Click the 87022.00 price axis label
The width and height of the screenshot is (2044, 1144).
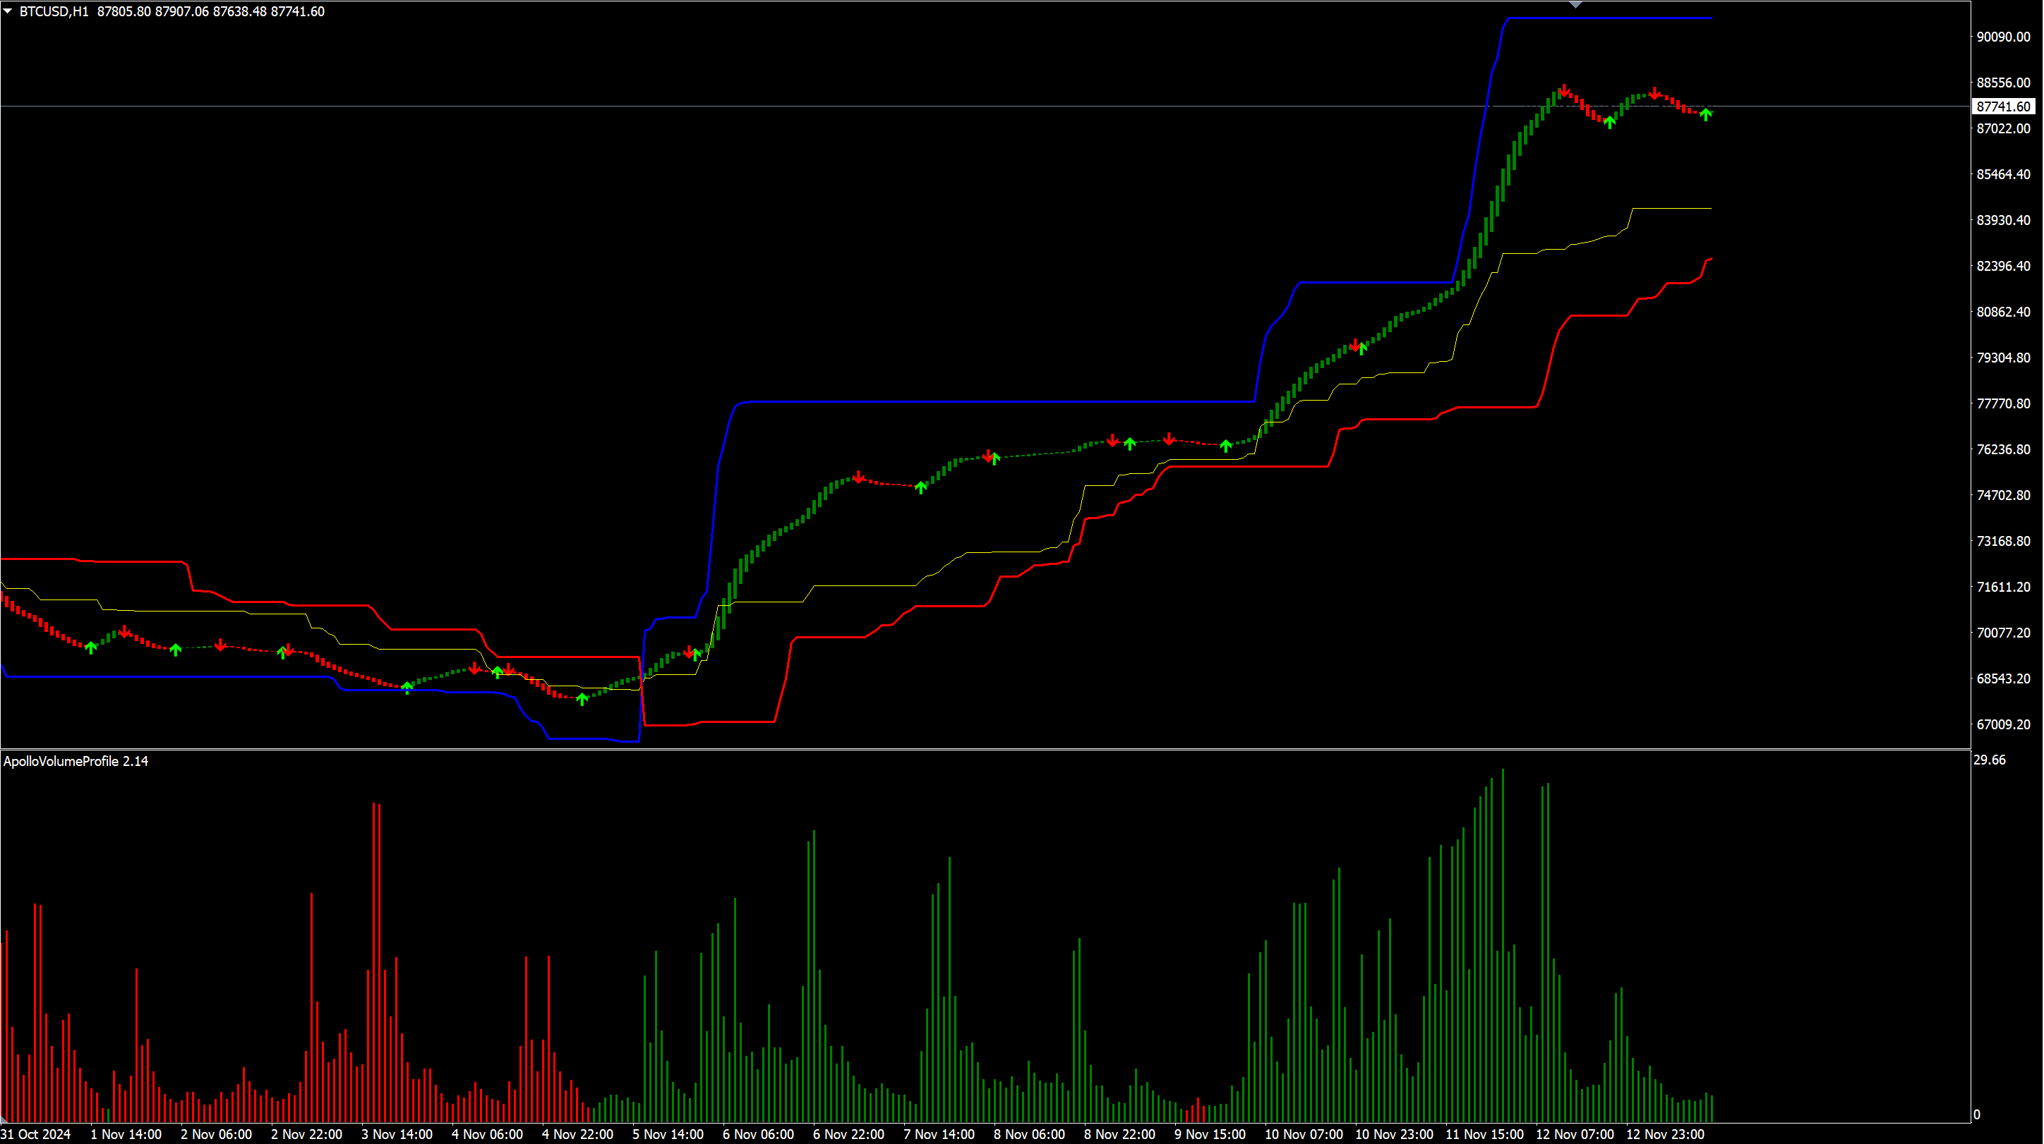point(2003,128)
